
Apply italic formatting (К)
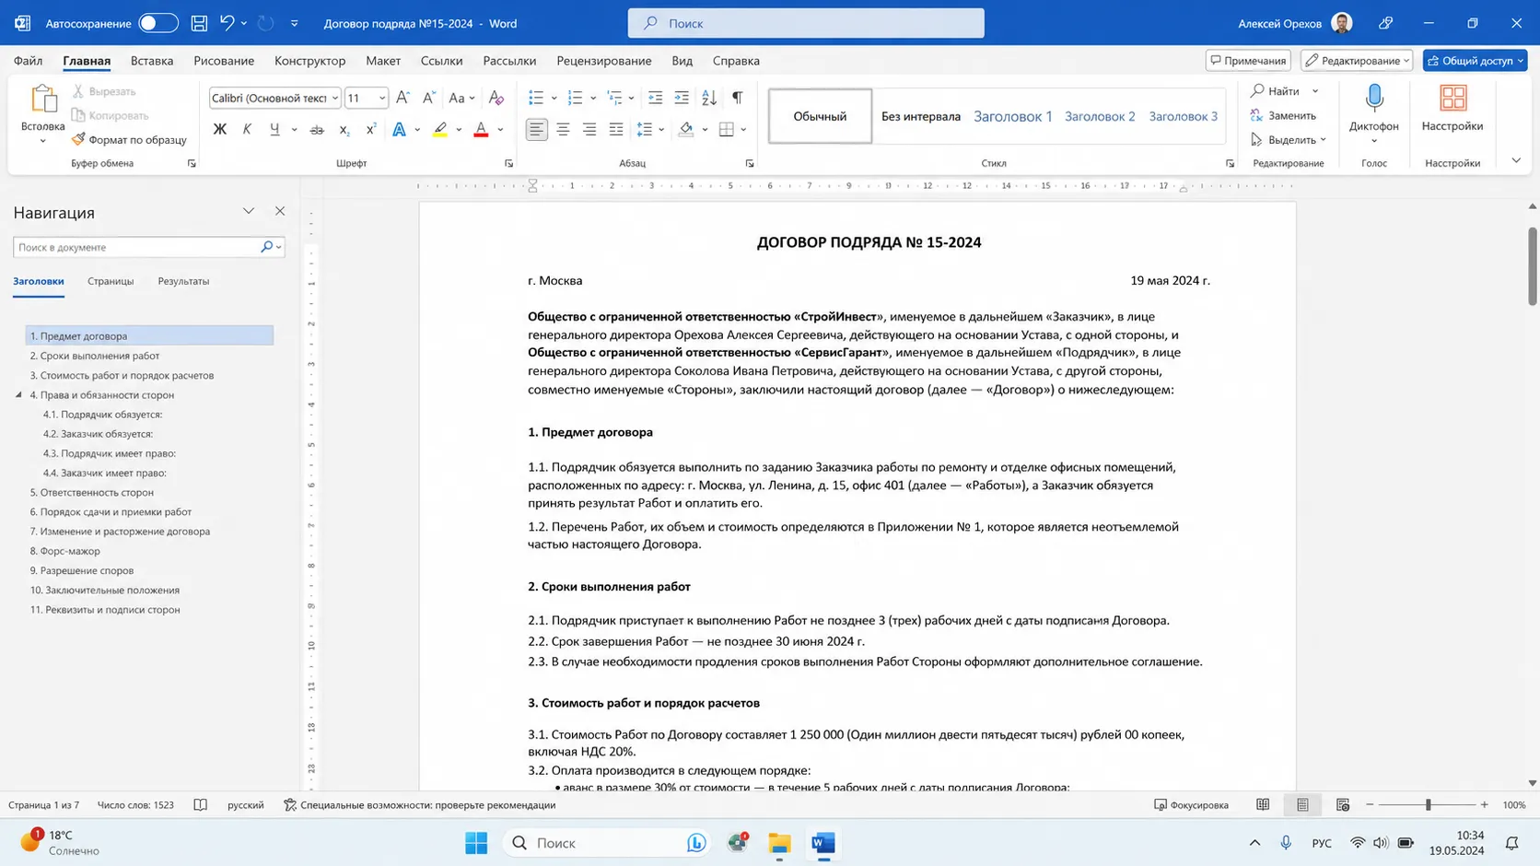click(x=247, y=130)
